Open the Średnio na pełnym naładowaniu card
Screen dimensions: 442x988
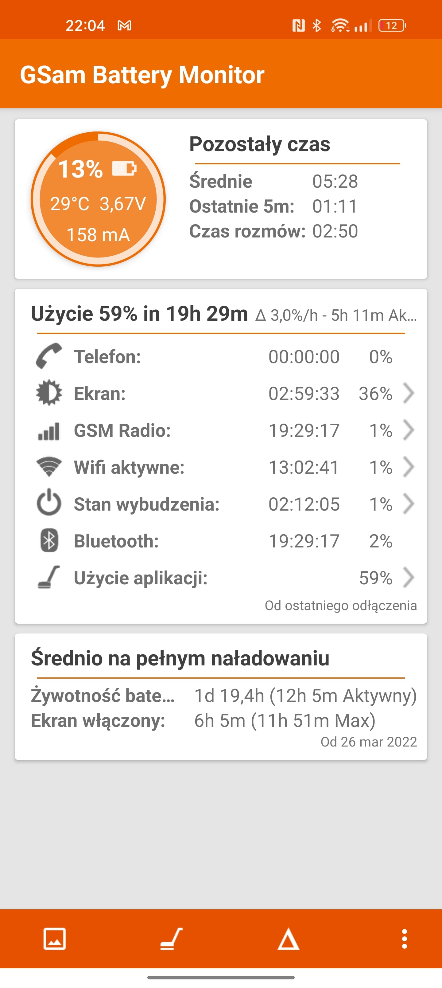[x=221, y=696]
